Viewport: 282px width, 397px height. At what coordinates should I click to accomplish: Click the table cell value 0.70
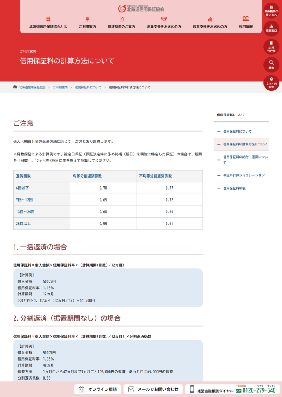pyautogui.click(x=103, y=188)
